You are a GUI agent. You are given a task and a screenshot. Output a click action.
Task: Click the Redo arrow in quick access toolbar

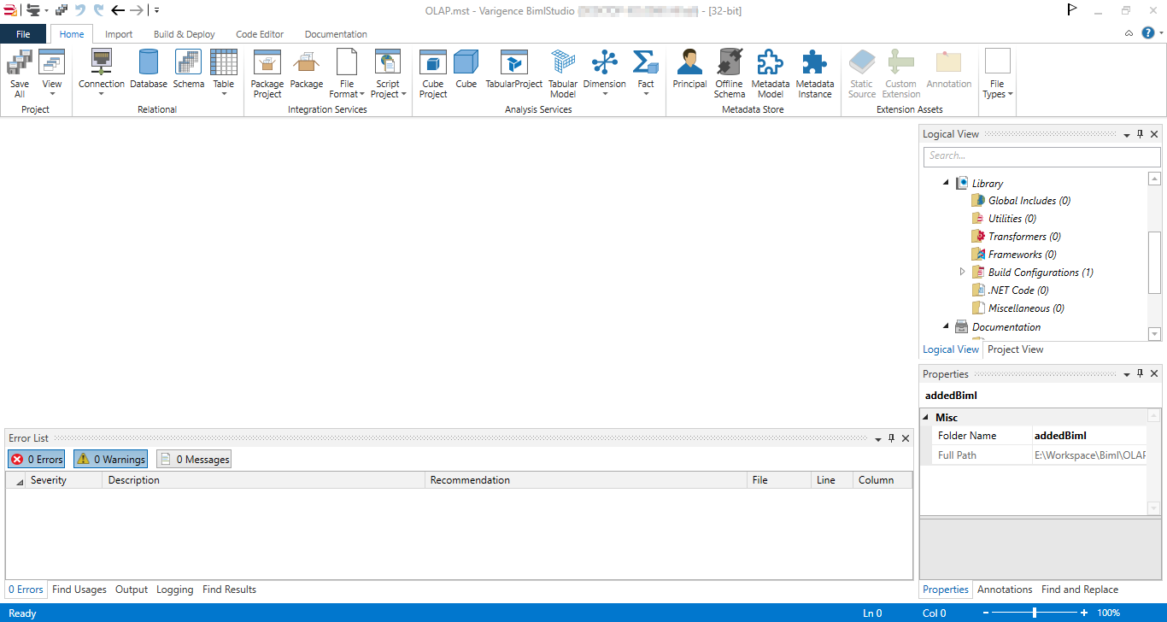[x=98, y=10]
